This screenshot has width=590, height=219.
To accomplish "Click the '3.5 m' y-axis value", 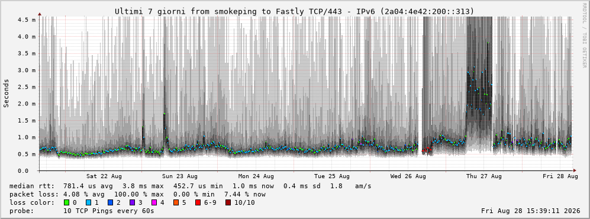I will coord(27,53).
